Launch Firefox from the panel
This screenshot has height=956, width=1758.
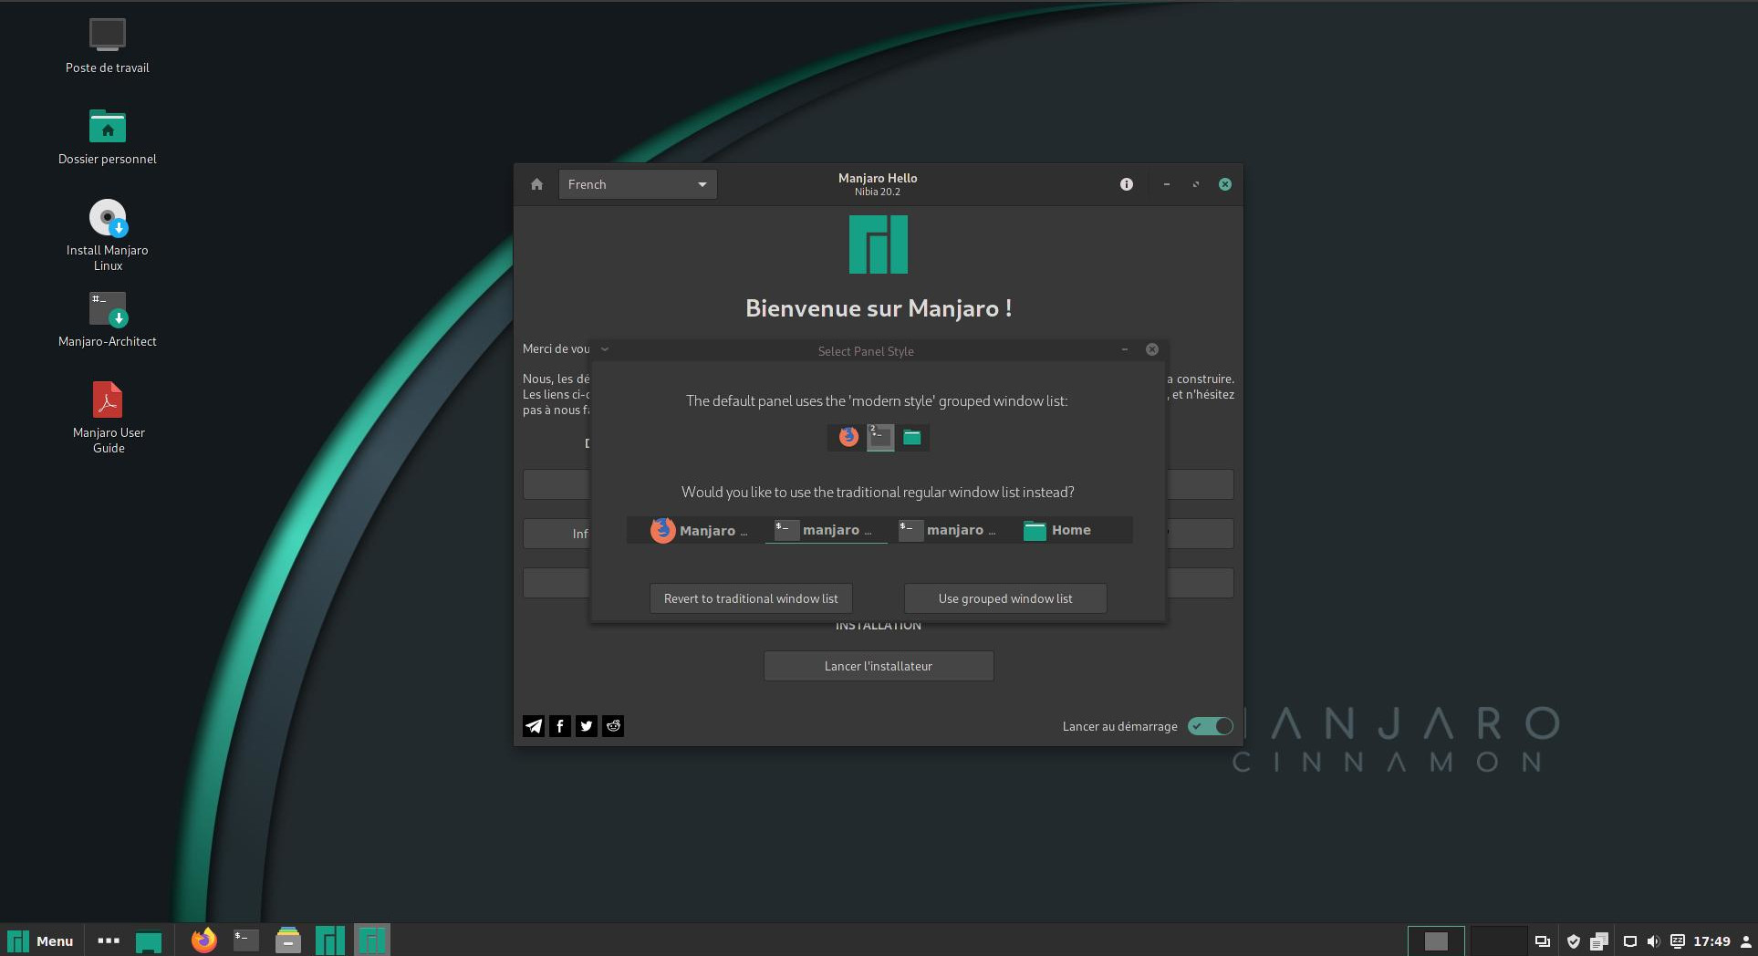(x=204, y=940)
